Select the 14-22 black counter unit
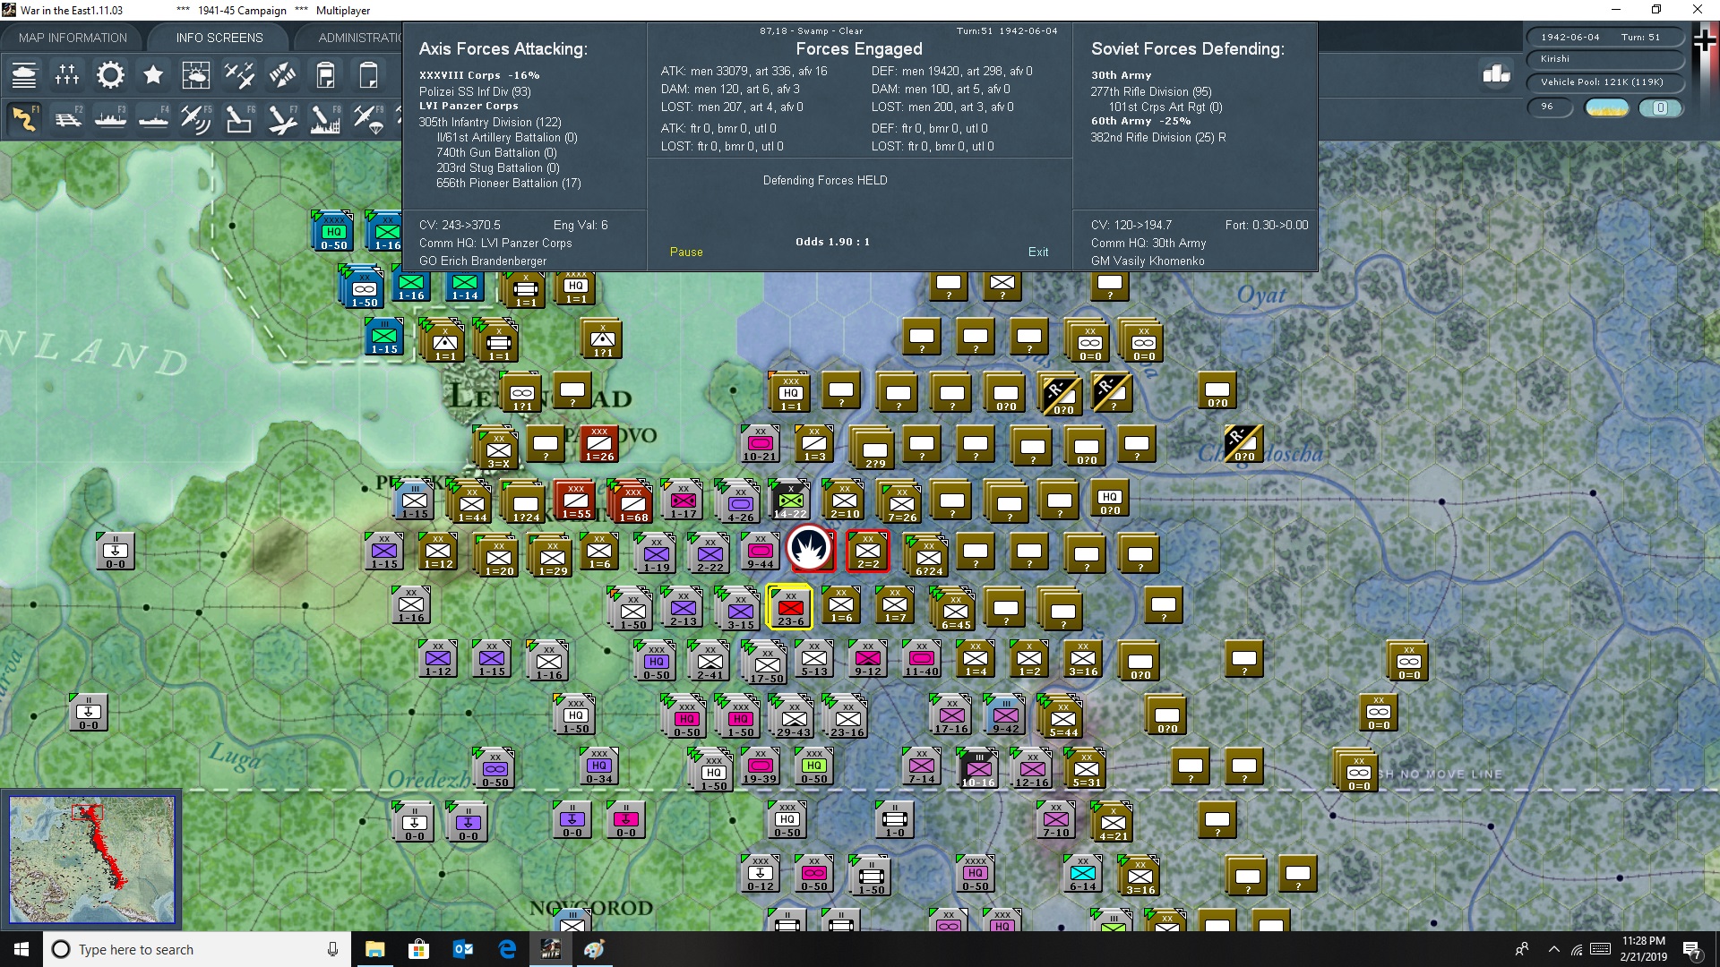Viewport: 1720px width, 967px height. coord(789,500)
